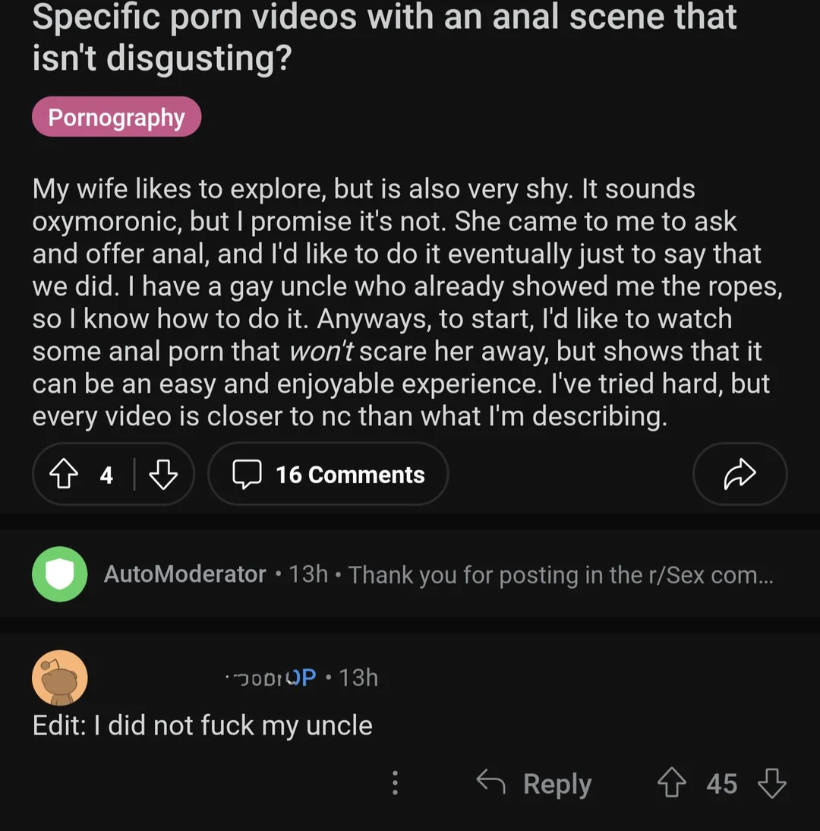Viewport: 820px width, 831px height.
Task: Expand the collapsed AutoModerator comment text
Action: (x=560, y=574)
